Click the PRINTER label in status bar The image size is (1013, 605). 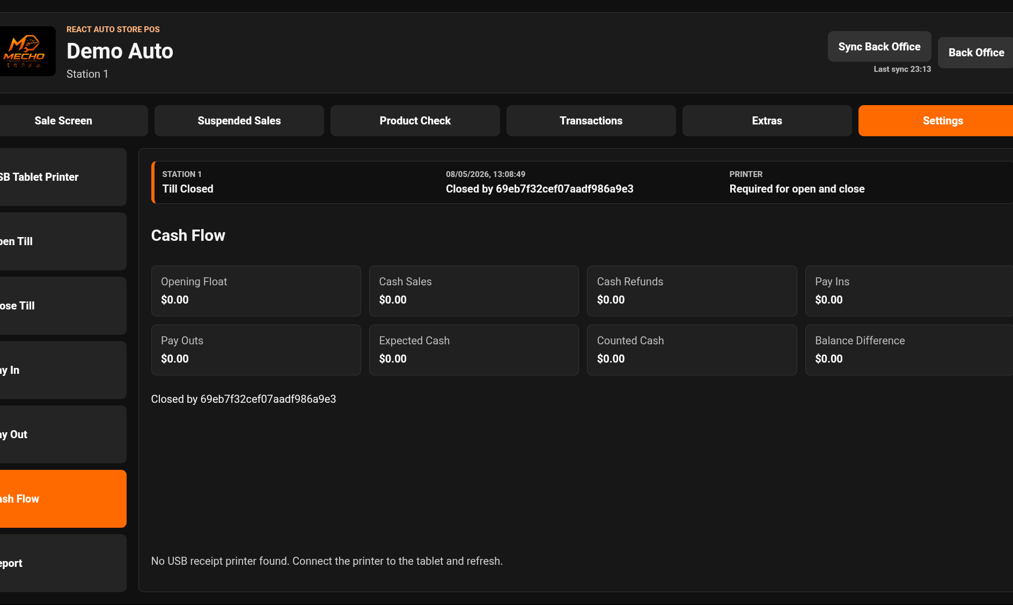(746, 174)
